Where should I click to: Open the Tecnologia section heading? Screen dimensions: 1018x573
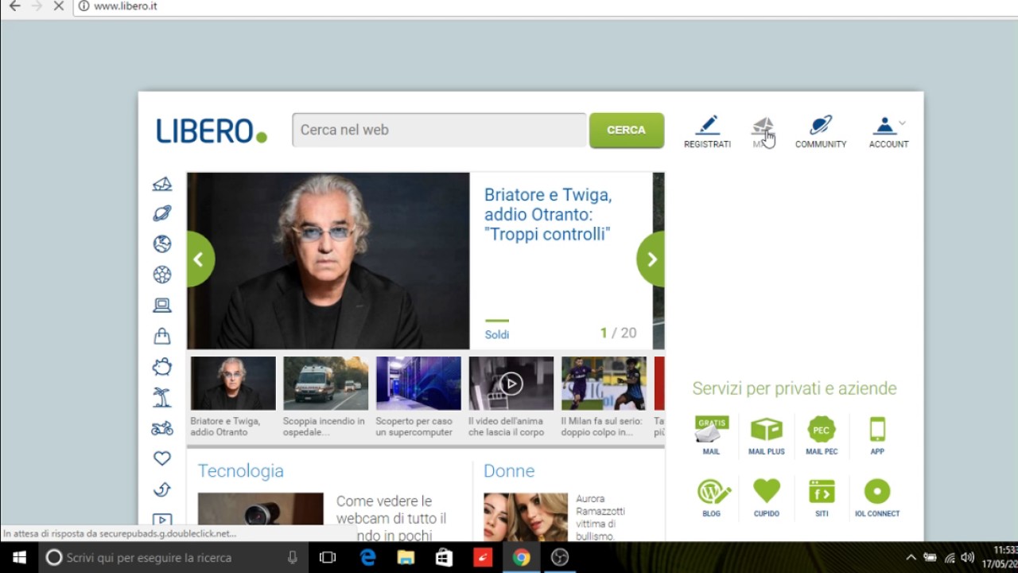click(x=241, y=470)
